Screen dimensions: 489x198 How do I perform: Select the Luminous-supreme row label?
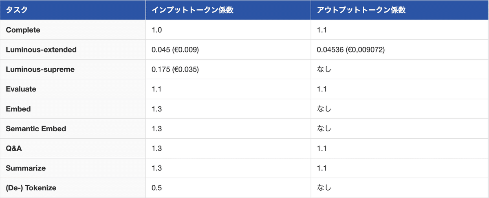coord(40,70)
